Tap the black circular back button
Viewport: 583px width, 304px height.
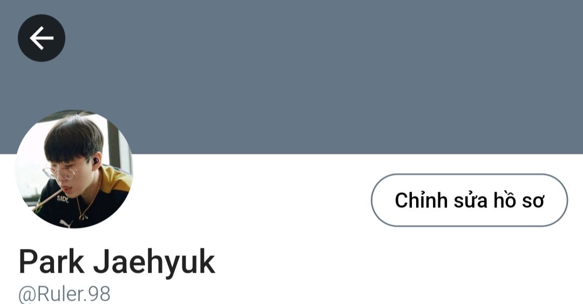[x=41, y=38]
